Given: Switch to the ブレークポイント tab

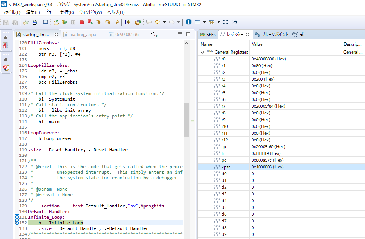Looking at the screenshot, I should point(272,35).
